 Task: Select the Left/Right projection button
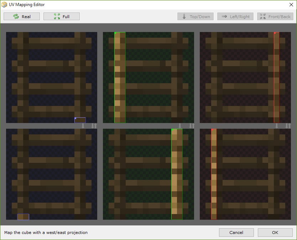pyautogui.click(x=235, y=16)
